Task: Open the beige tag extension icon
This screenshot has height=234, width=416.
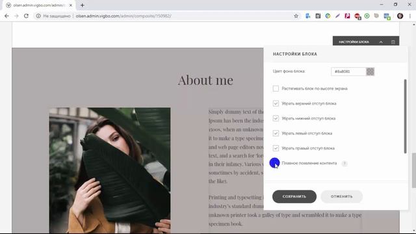Action: pyautogui.click(x=376, y=16)
